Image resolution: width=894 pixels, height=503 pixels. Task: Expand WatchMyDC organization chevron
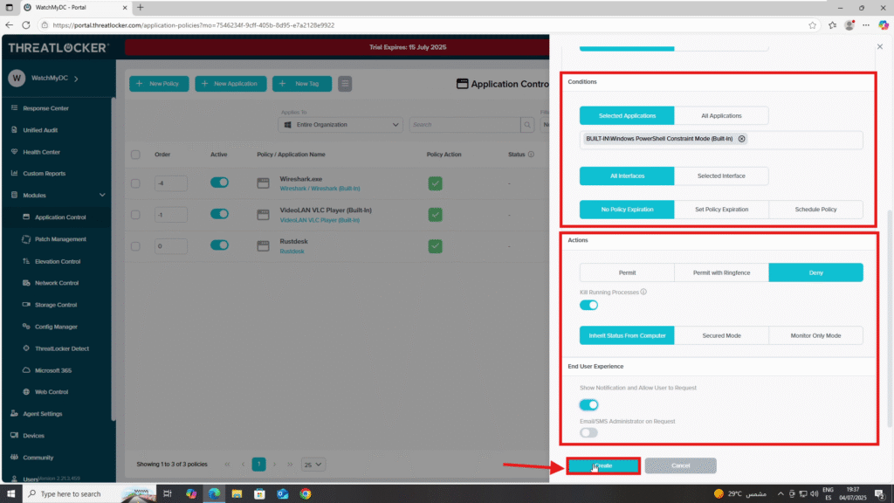click(x=76, y=78)
